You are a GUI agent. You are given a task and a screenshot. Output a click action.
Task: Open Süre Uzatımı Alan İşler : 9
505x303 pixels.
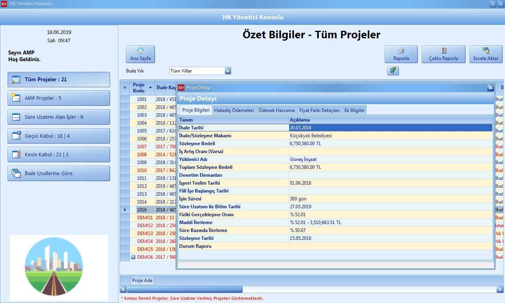coord(59,117)
